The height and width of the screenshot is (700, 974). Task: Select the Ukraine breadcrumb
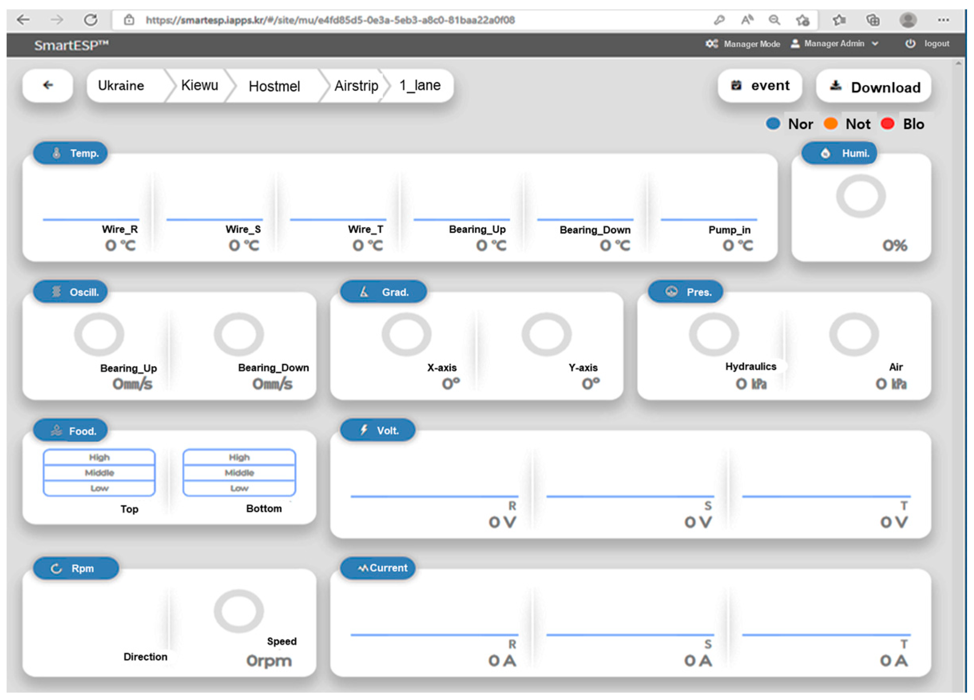click(121, 85)
